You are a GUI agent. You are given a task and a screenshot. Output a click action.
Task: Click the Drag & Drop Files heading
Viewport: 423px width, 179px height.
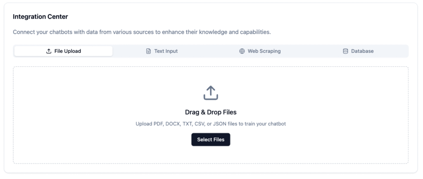pos(211,112)
